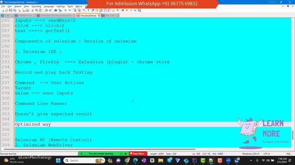Open the Language menu
295x165 pixels.
click(x=49, y=6)
